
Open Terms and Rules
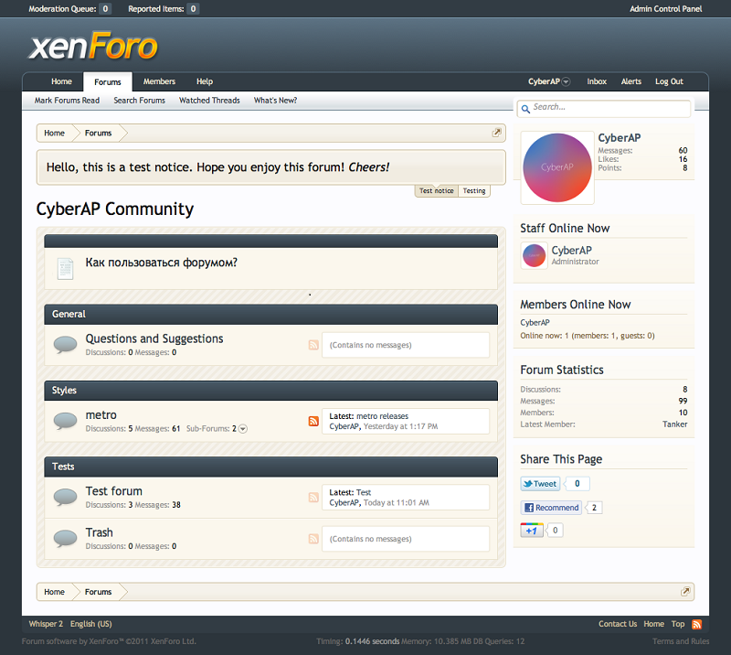[681, 641]
